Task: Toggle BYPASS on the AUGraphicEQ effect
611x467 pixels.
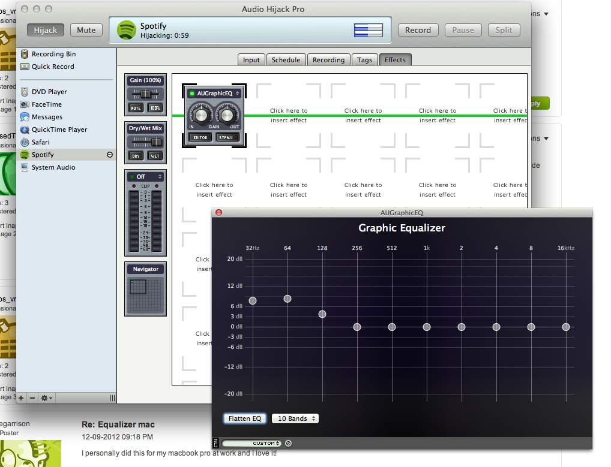Action: [227, 137]
